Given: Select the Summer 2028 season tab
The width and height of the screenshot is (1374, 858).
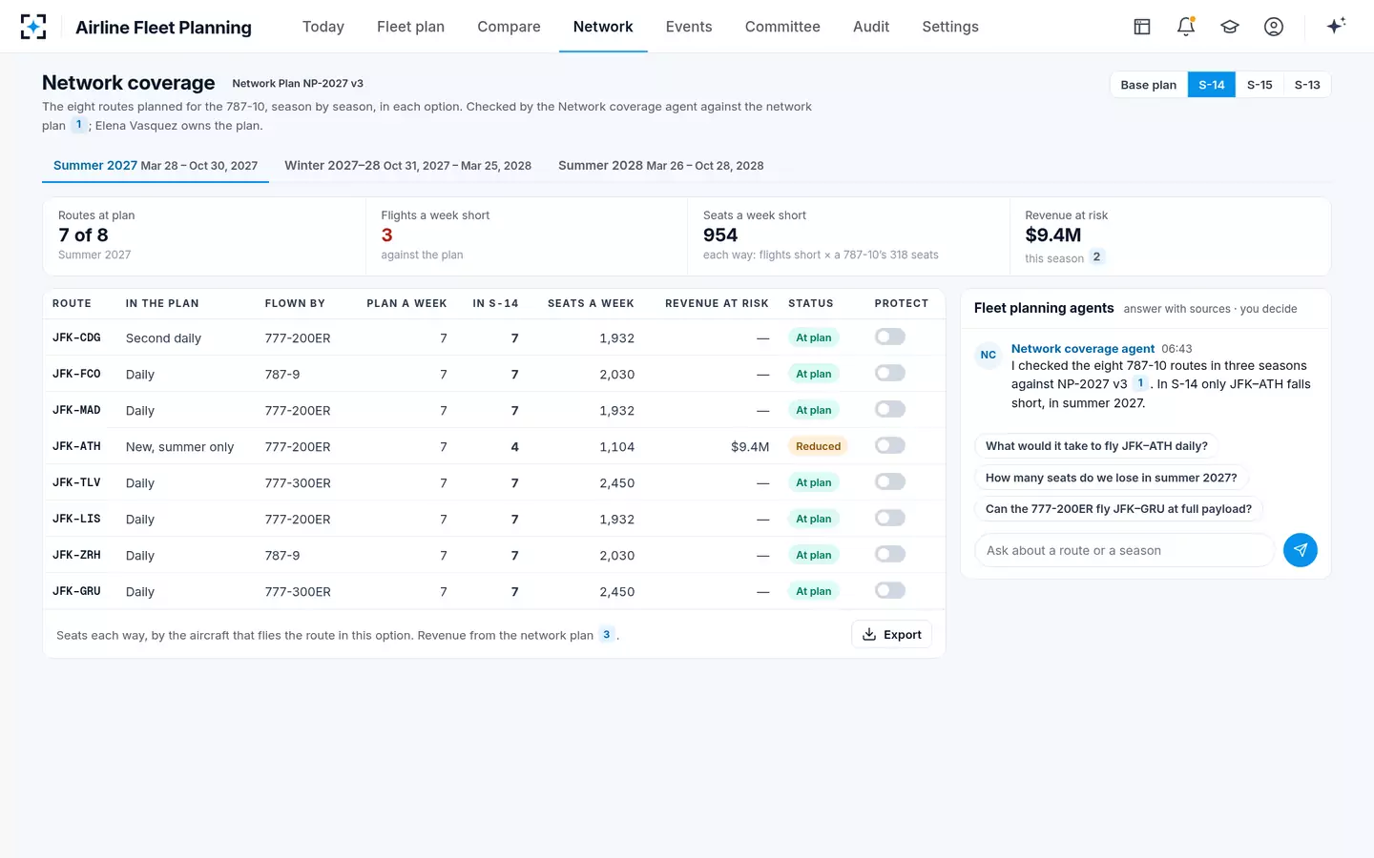Looking at the screenshot, I should [x=660, y=166].
